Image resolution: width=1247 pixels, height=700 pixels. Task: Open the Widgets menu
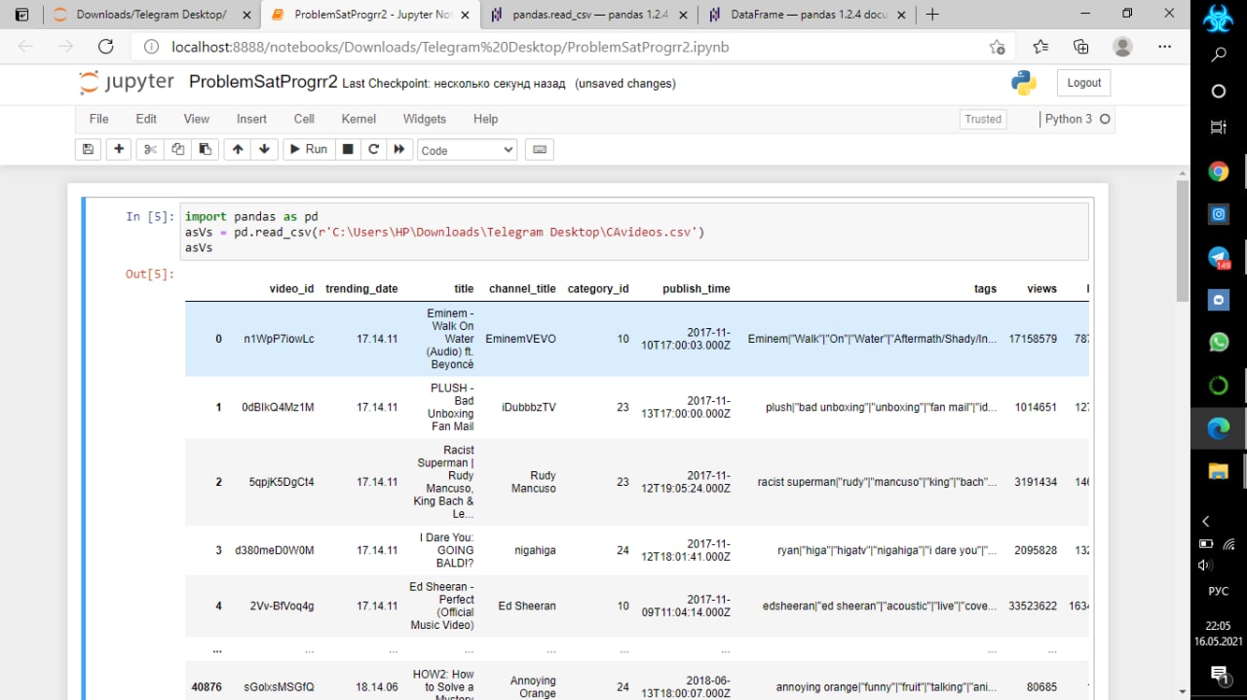pos(425,119)
